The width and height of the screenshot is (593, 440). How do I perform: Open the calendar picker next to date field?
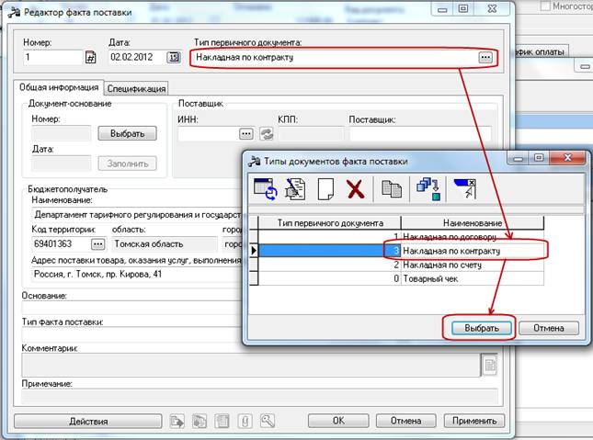(x=173, y=58)
